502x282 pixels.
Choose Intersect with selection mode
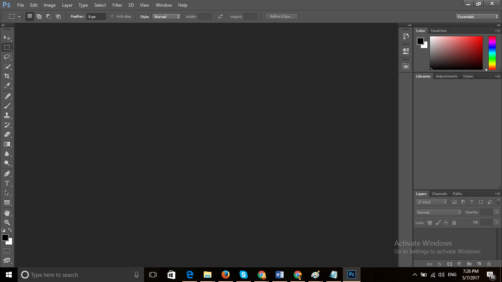58,16
